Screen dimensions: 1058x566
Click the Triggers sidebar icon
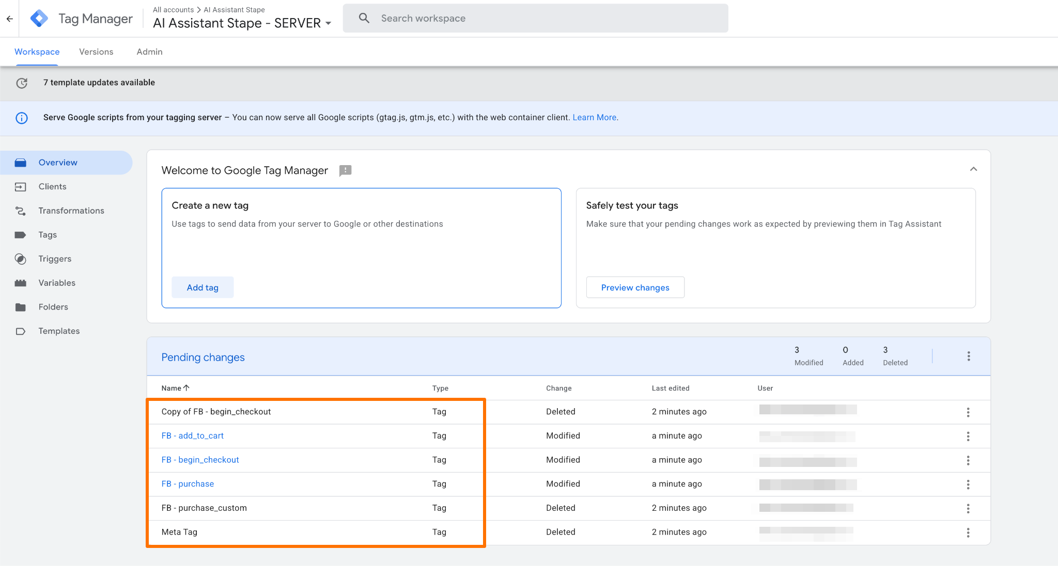tap(21, 259)
